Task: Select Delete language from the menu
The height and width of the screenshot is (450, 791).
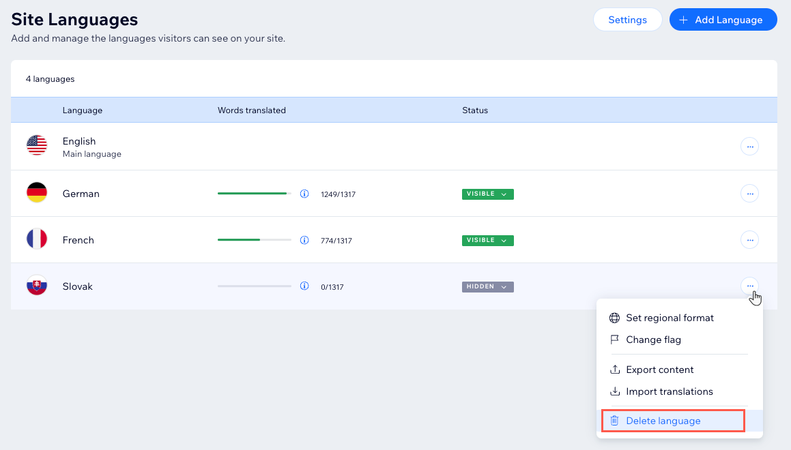Action: [x=663, y=421]
